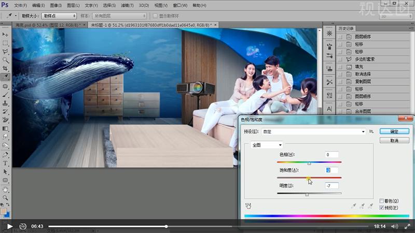Select the Rectangle shape tool
This screenshot has width=415, height=233.
(5, 180)
